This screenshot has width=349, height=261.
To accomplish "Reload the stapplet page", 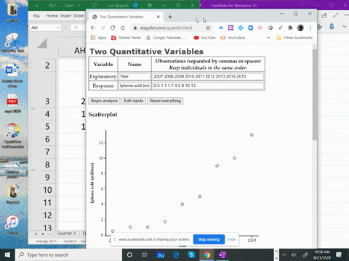I will [x=113, y=28].
